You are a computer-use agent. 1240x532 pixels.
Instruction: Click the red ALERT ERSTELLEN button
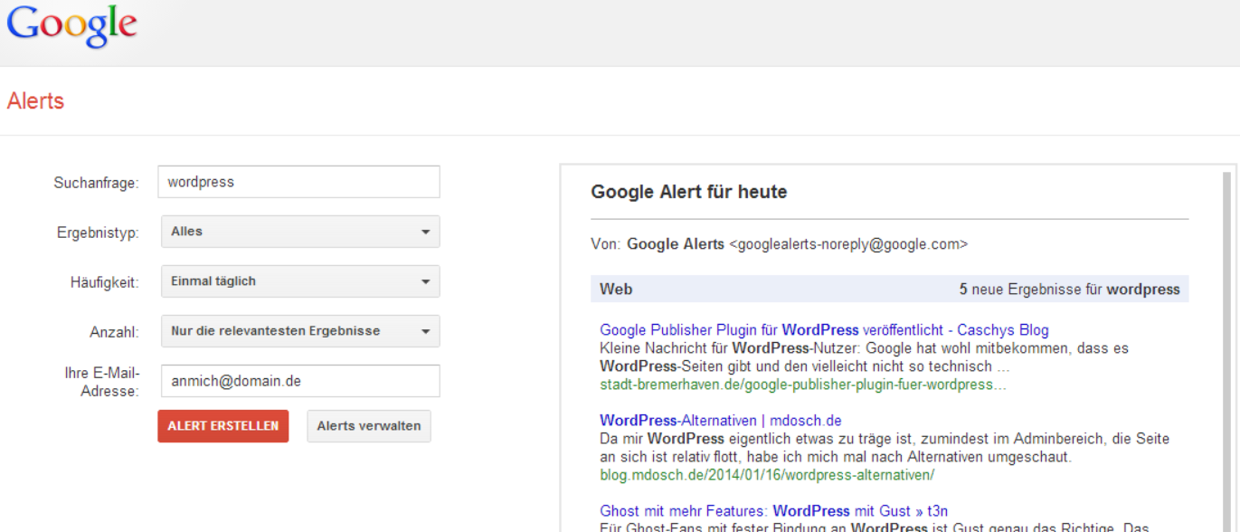coord(223,426)
